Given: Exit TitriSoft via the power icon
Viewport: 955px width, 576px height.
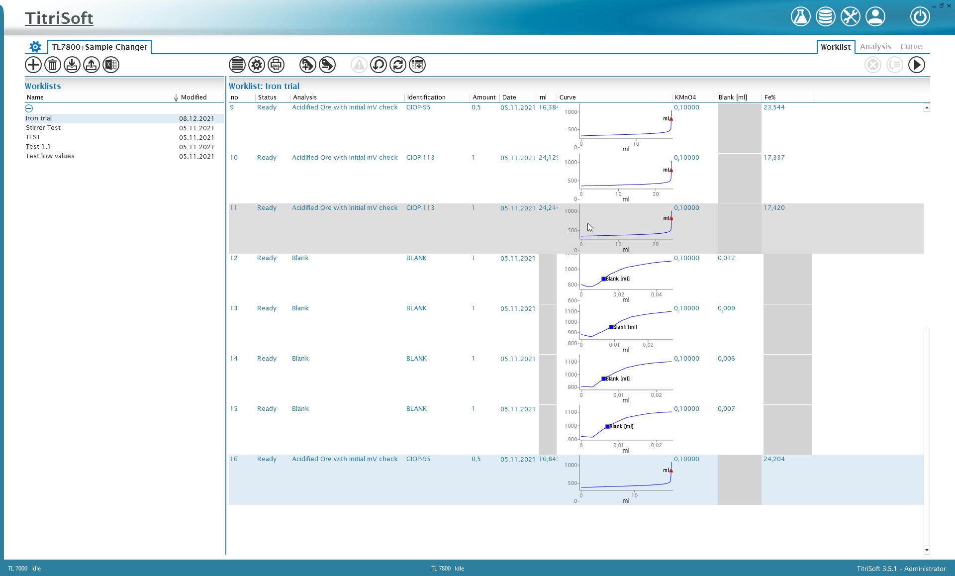Looking at the screenshot, I should (920, 16).
